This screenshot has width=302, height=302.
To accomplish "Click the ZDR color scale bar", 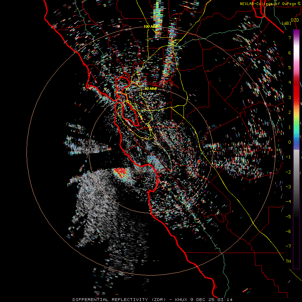I will (x=296, y=149).
